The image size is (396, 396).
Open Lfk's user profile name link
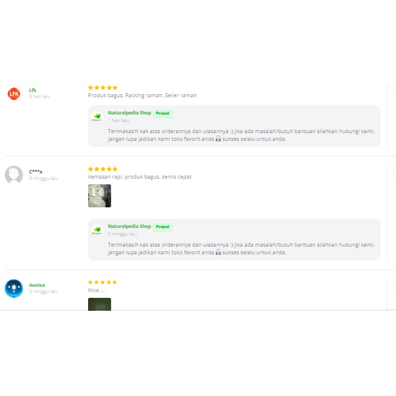click(x=33, y=90)
